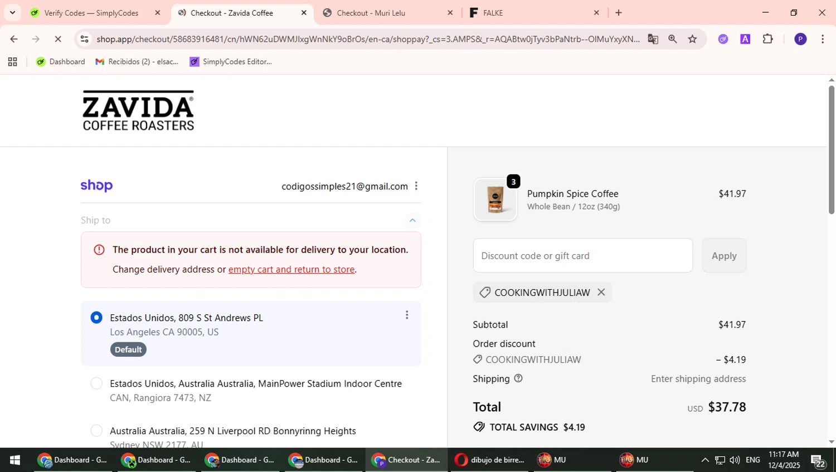Viewport: 836px width, 472px height.
Task: Open account options next to email
Action: click(x=416, y=186)
